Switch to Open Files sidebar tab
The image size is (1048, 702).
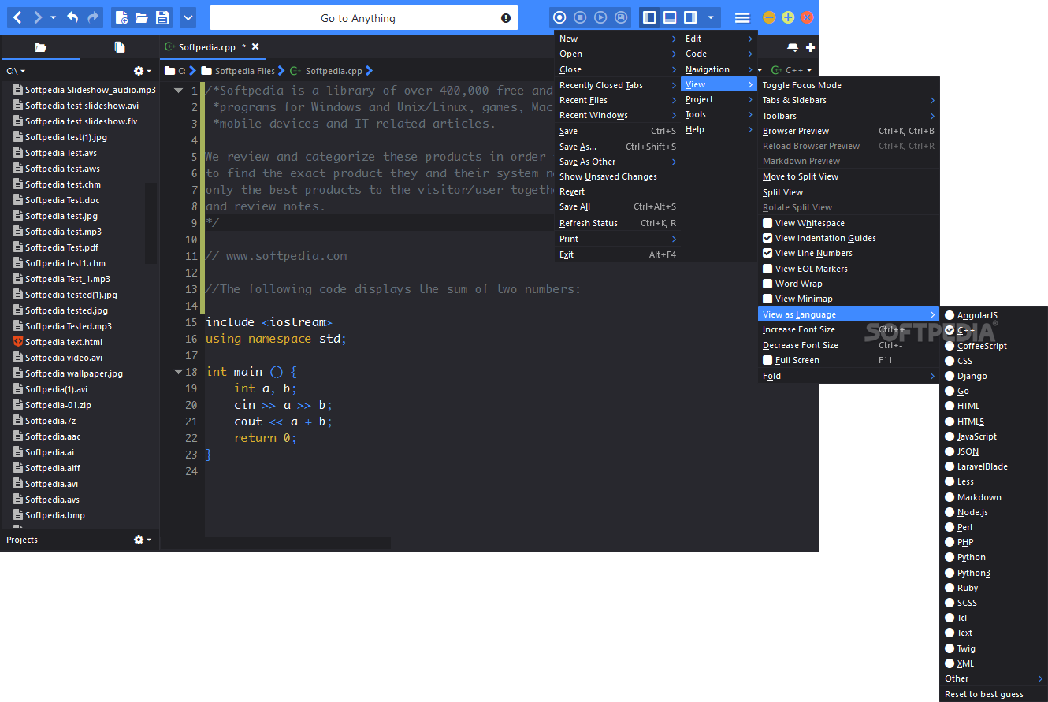point(120,47)
